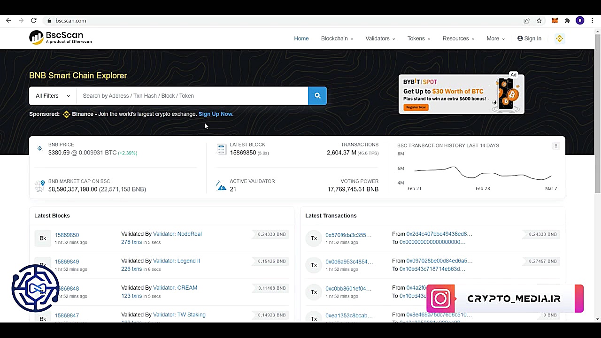Select the Home tab in navigation

pos(301,38)
